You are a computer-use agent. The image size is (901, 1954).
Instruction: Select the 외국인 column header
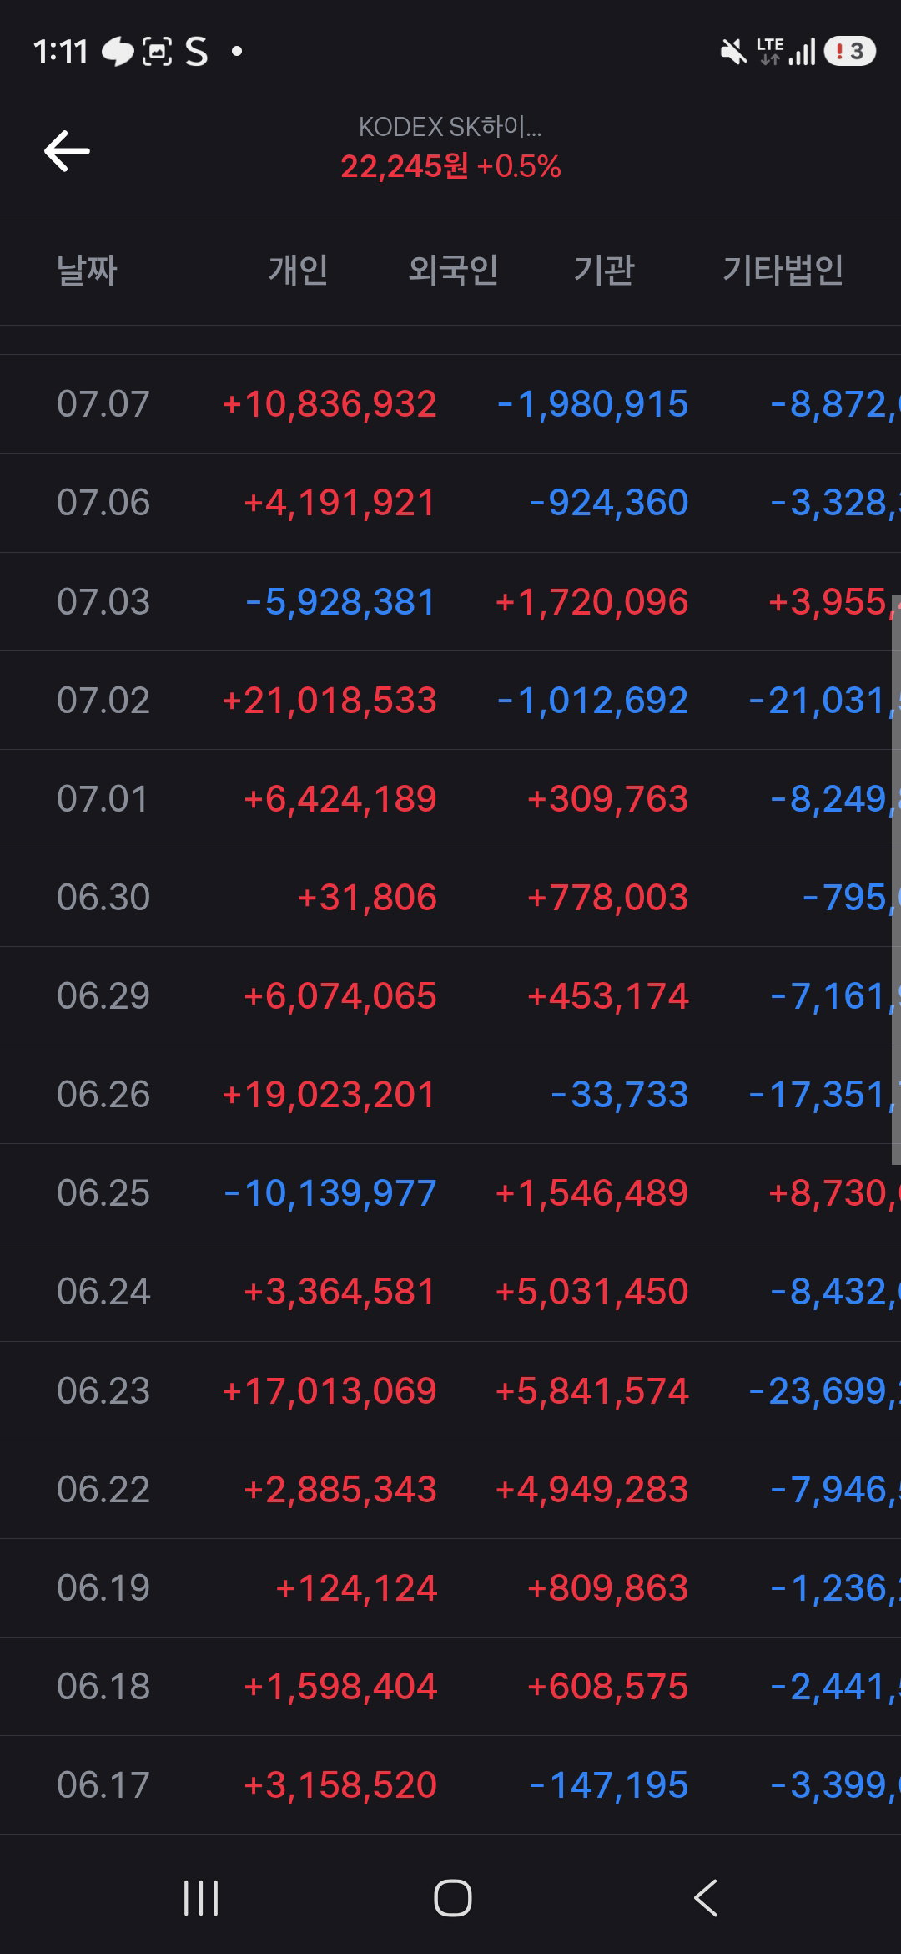(453, 270)
